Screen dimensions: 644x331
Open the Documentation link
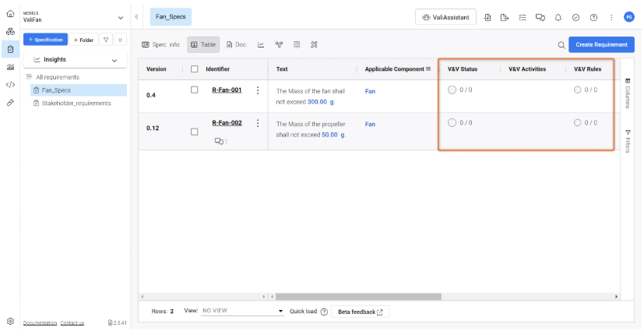click(x=40, y=323)
